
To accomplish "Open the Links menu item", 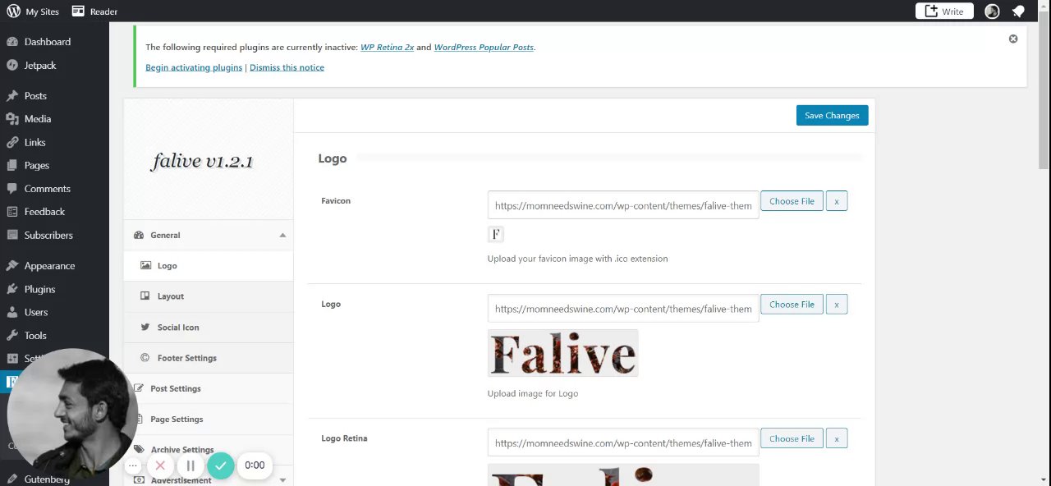I will [x=54, y=142].
